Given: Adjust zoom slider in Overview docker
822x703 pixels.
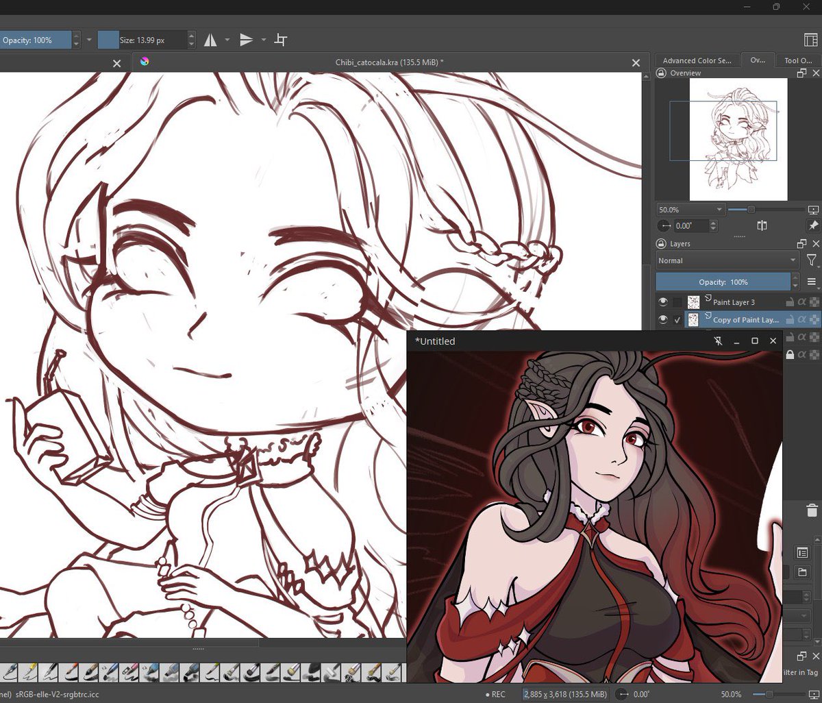Looking at the screenshot, I should click(767, 209).
